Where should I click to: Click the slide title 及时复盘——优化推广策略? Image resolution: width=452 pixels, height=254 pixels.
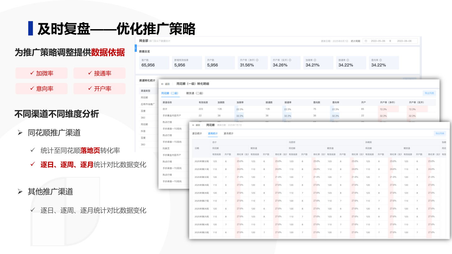(116, 29)
